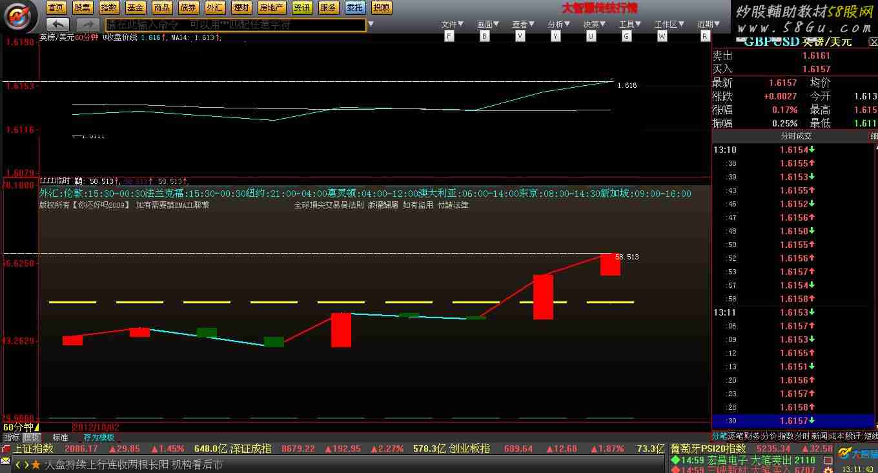This screenshot has width=878, height=473.
Task: Open the 文件 menu
Action: click(x=453, y=25)
